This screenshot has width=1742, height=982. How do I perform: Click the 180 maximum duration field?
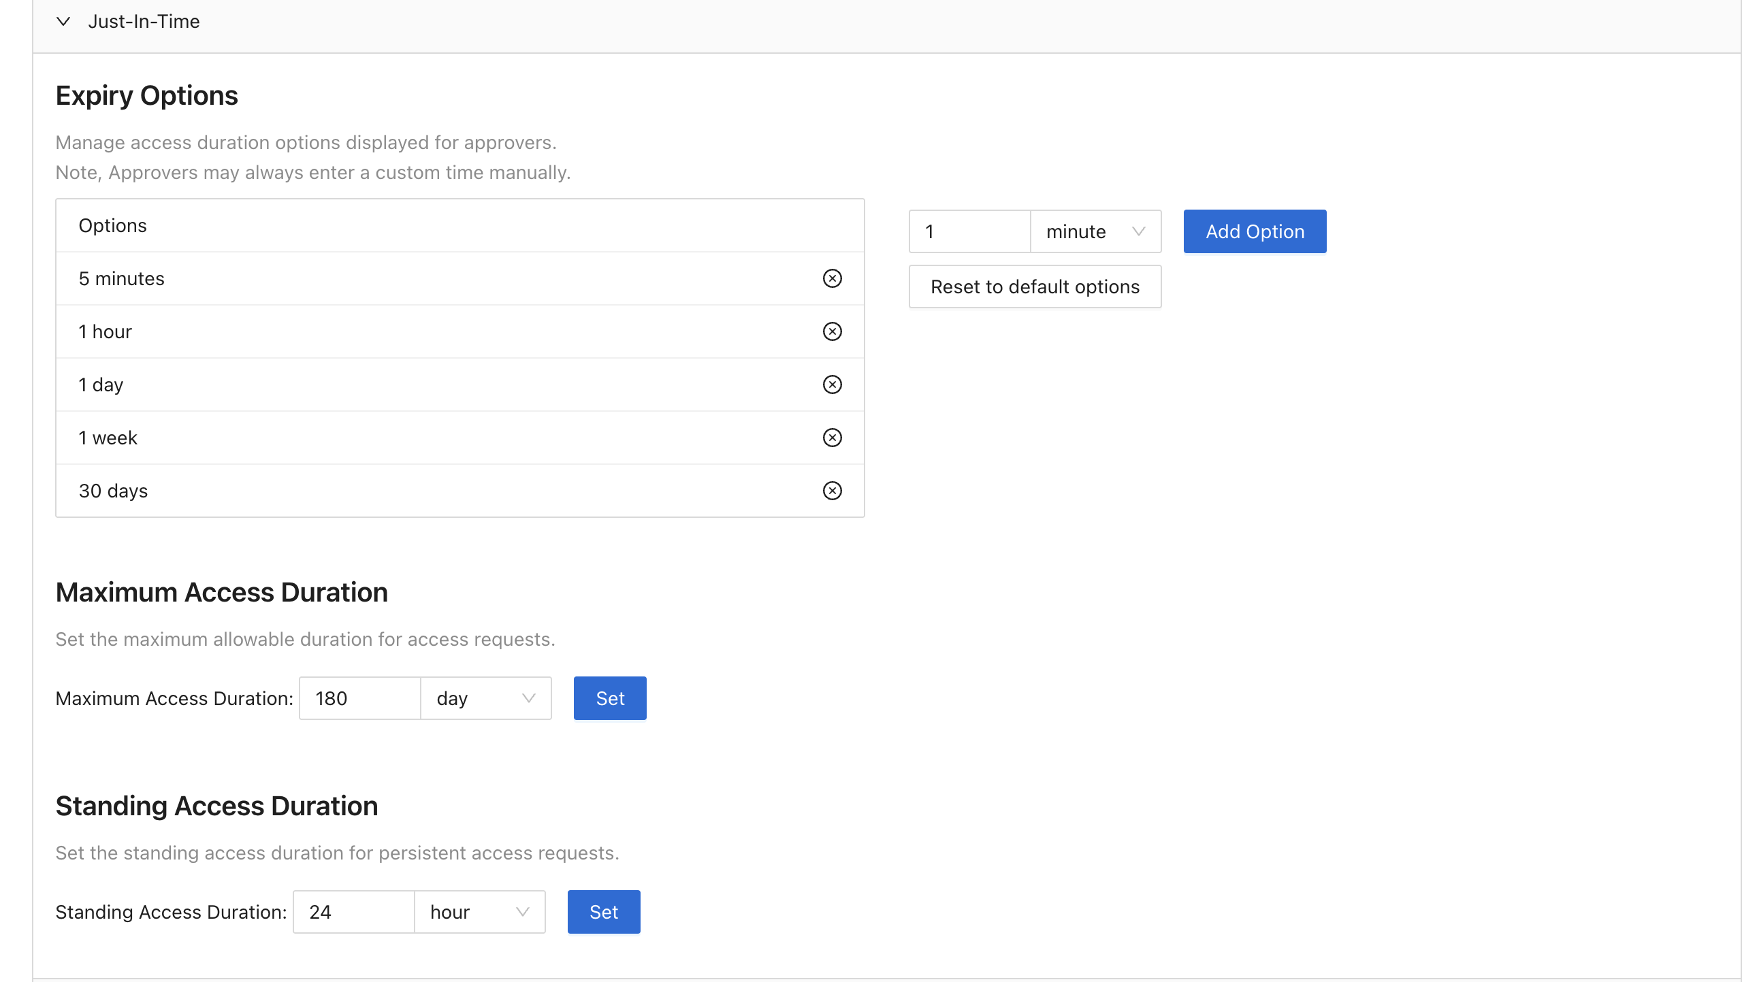point(359,698)
